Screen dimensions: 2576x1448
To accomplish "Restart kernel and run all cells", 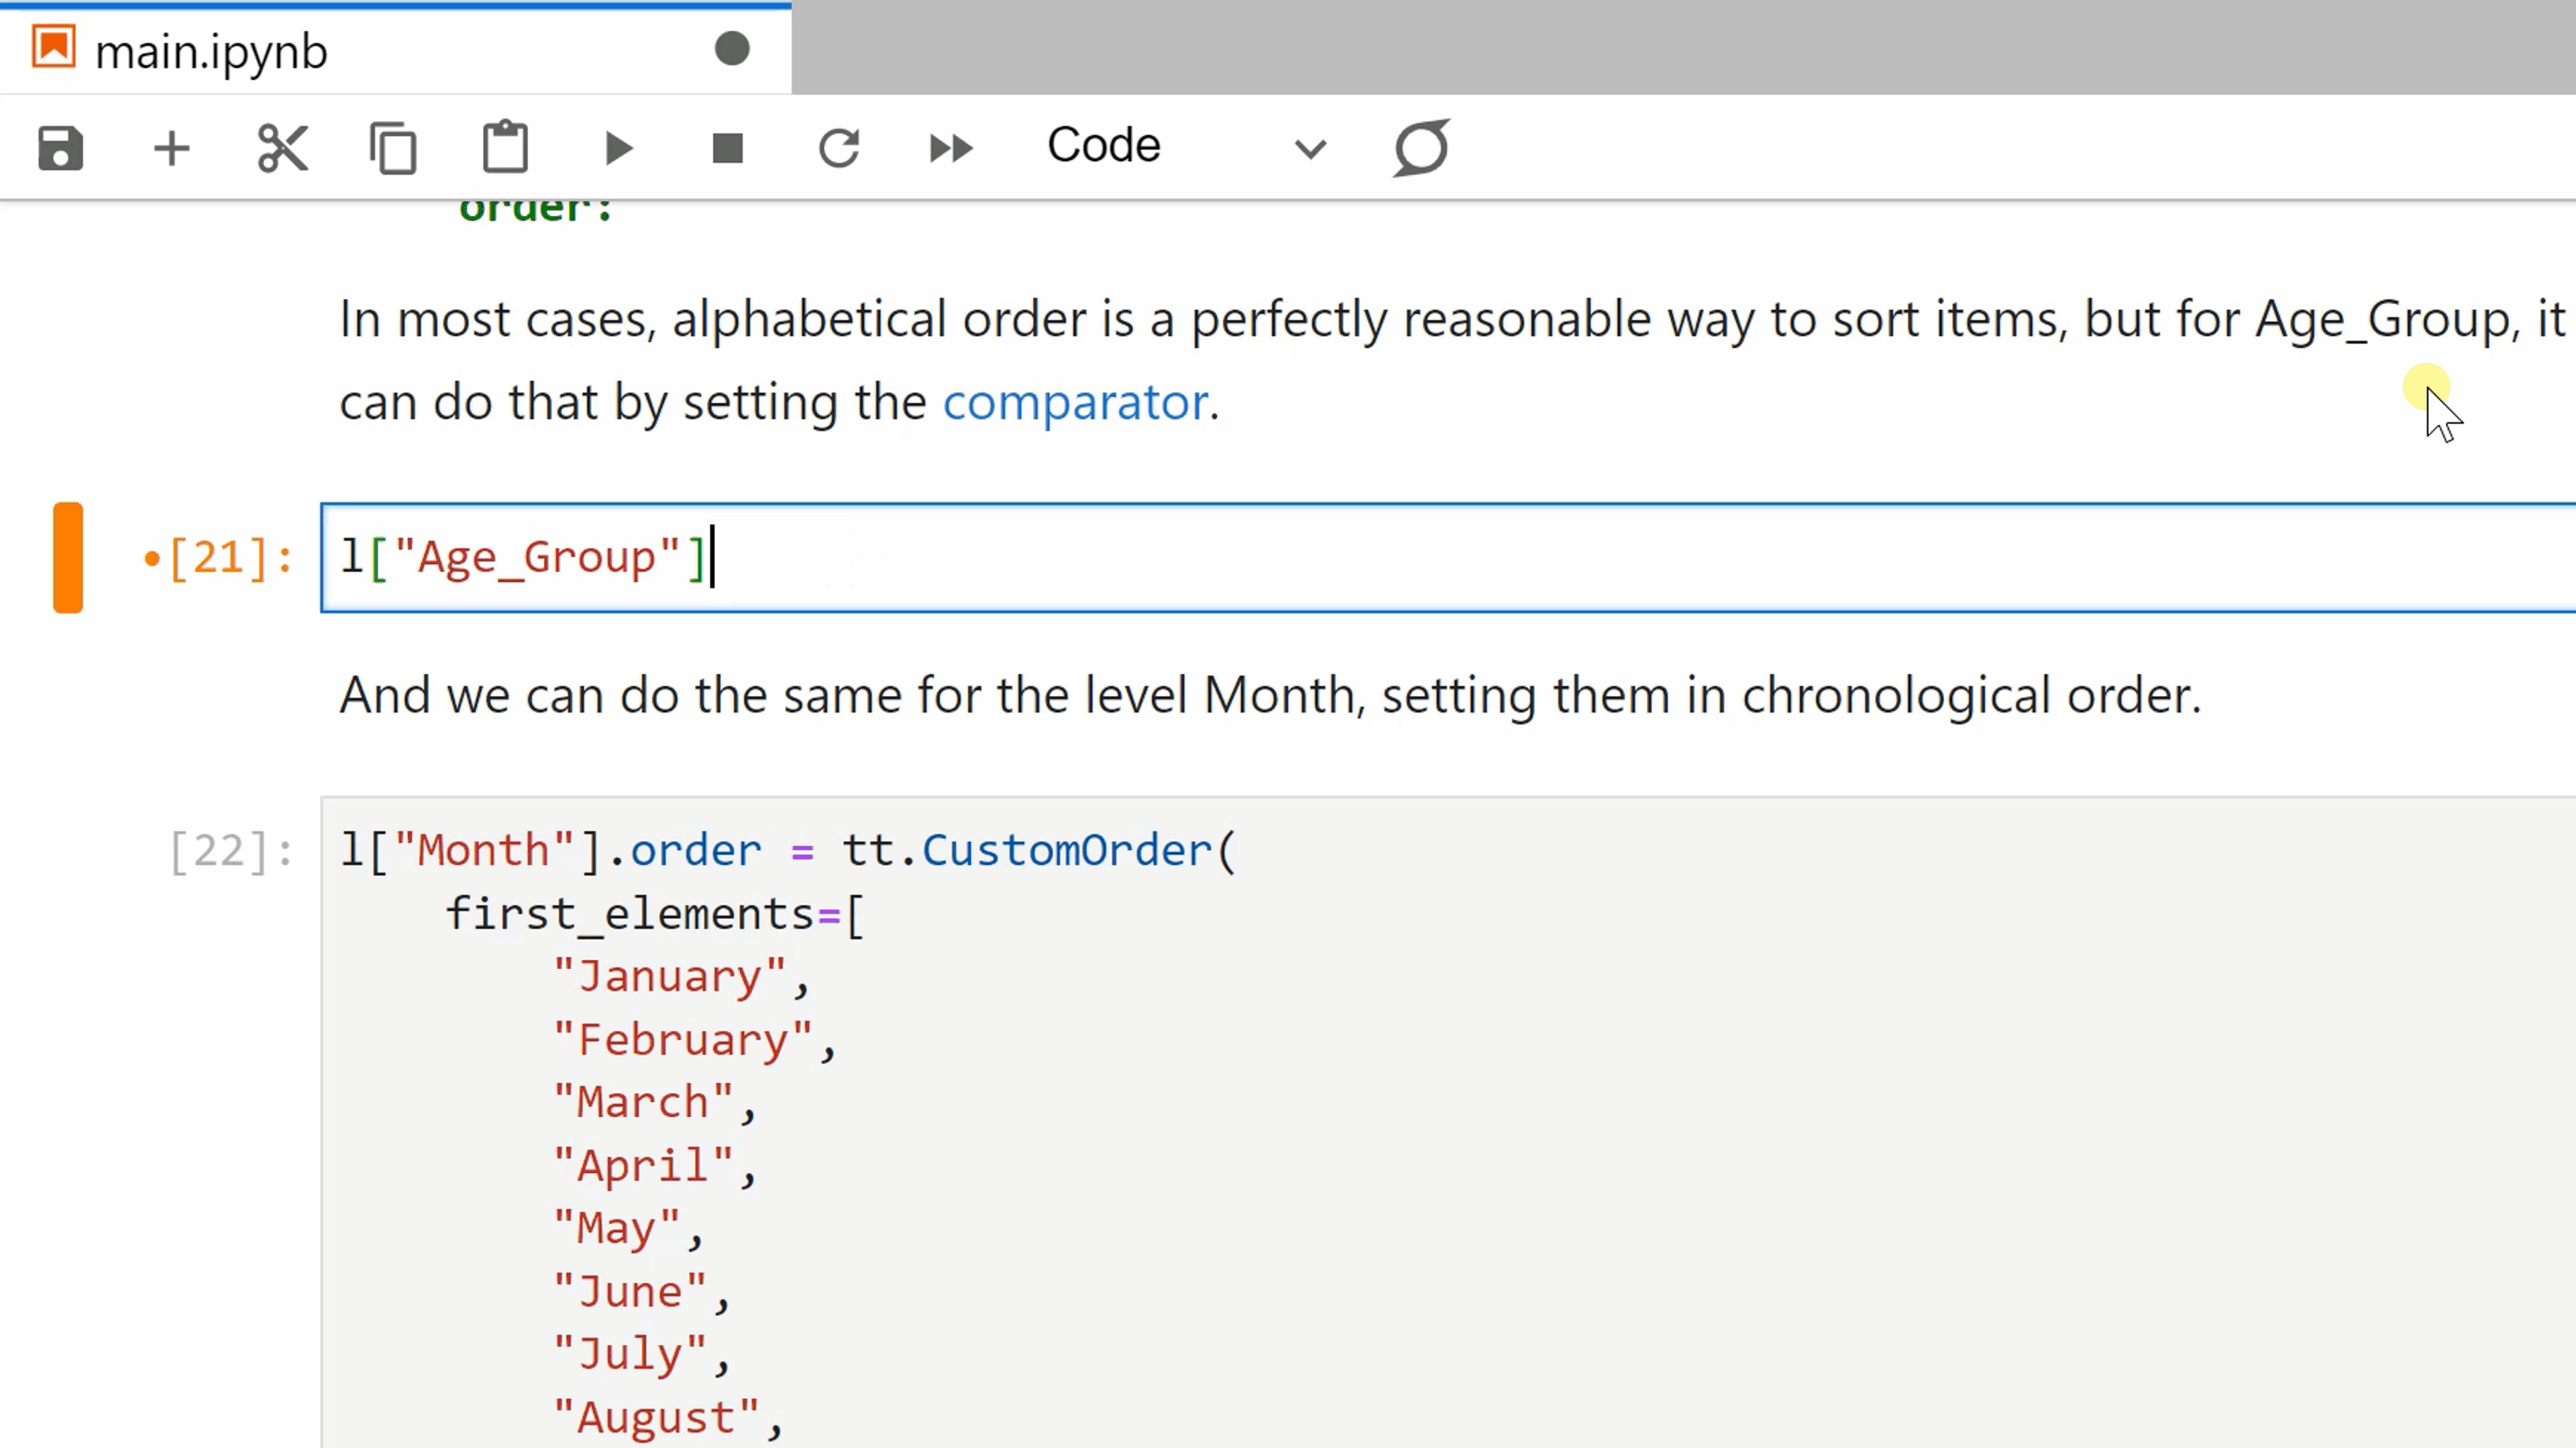I will 950,149.
